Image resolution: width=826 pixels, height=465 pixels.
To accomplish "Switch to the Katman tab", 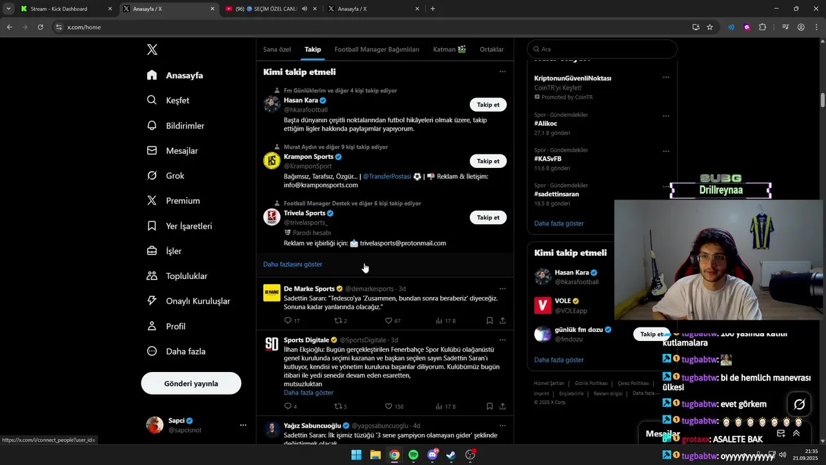I will (x=449, y=49).
